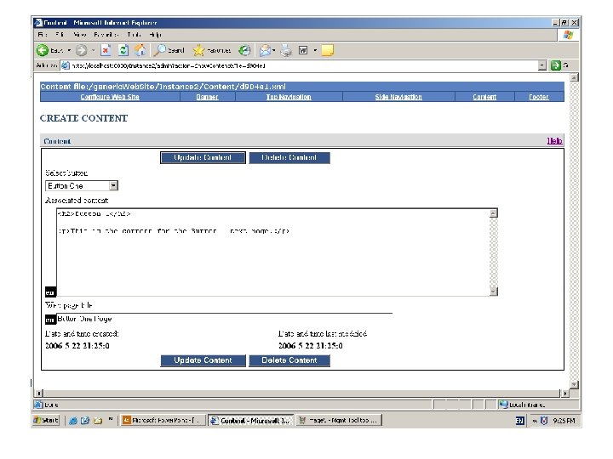
Task: Click the Forward arrow icon
Action: pyautogui.click(x=82, y=50)
